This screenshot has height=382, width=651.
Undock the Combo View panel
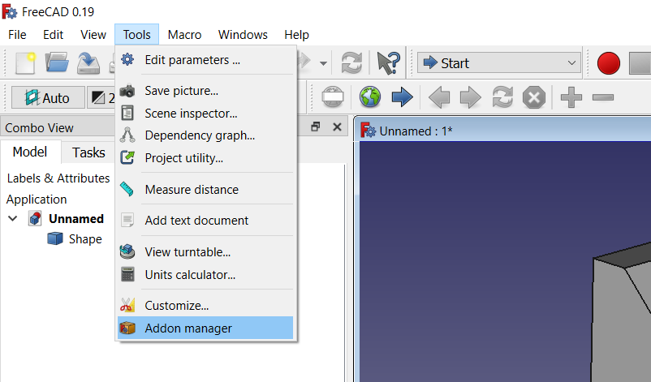click(x=316, y=127)
